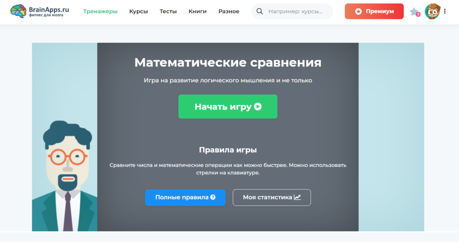Click the search field placeholder Например: курсы

pos(295,12)
